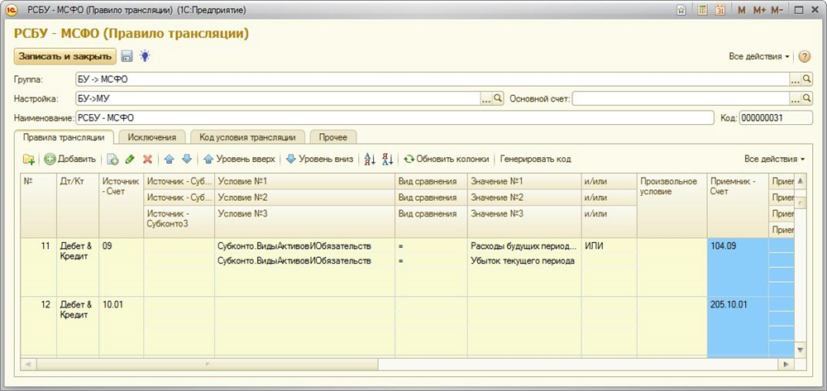827x391 pixels.
Task: Click 'Обновить колонки' in table toolbar
Action: click(x=447, y=159)
